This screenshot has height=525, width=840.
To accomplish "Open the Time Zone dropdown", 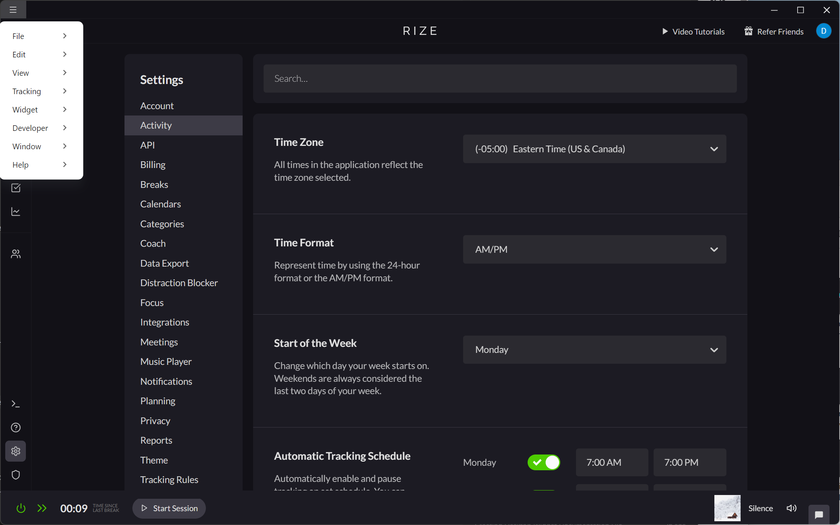I will click(594, 149).
